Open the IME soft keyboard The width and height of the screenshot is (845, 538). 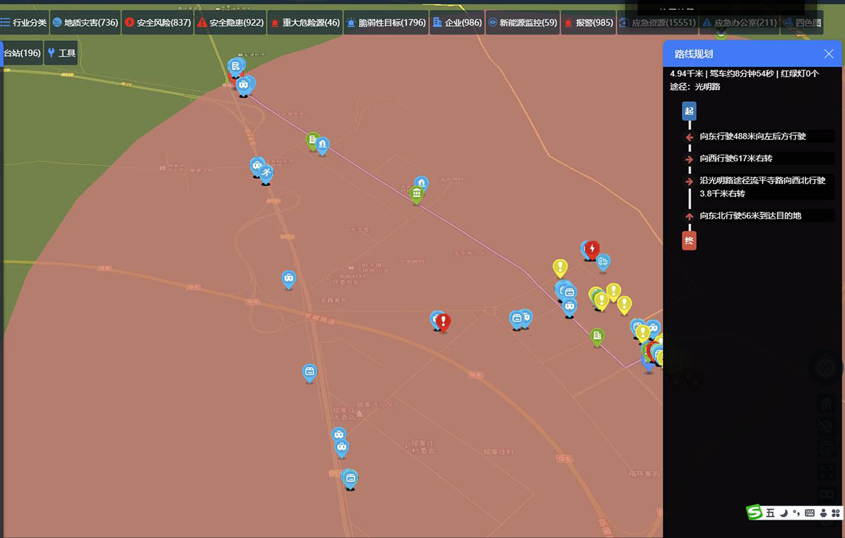(x=810, y=513)
